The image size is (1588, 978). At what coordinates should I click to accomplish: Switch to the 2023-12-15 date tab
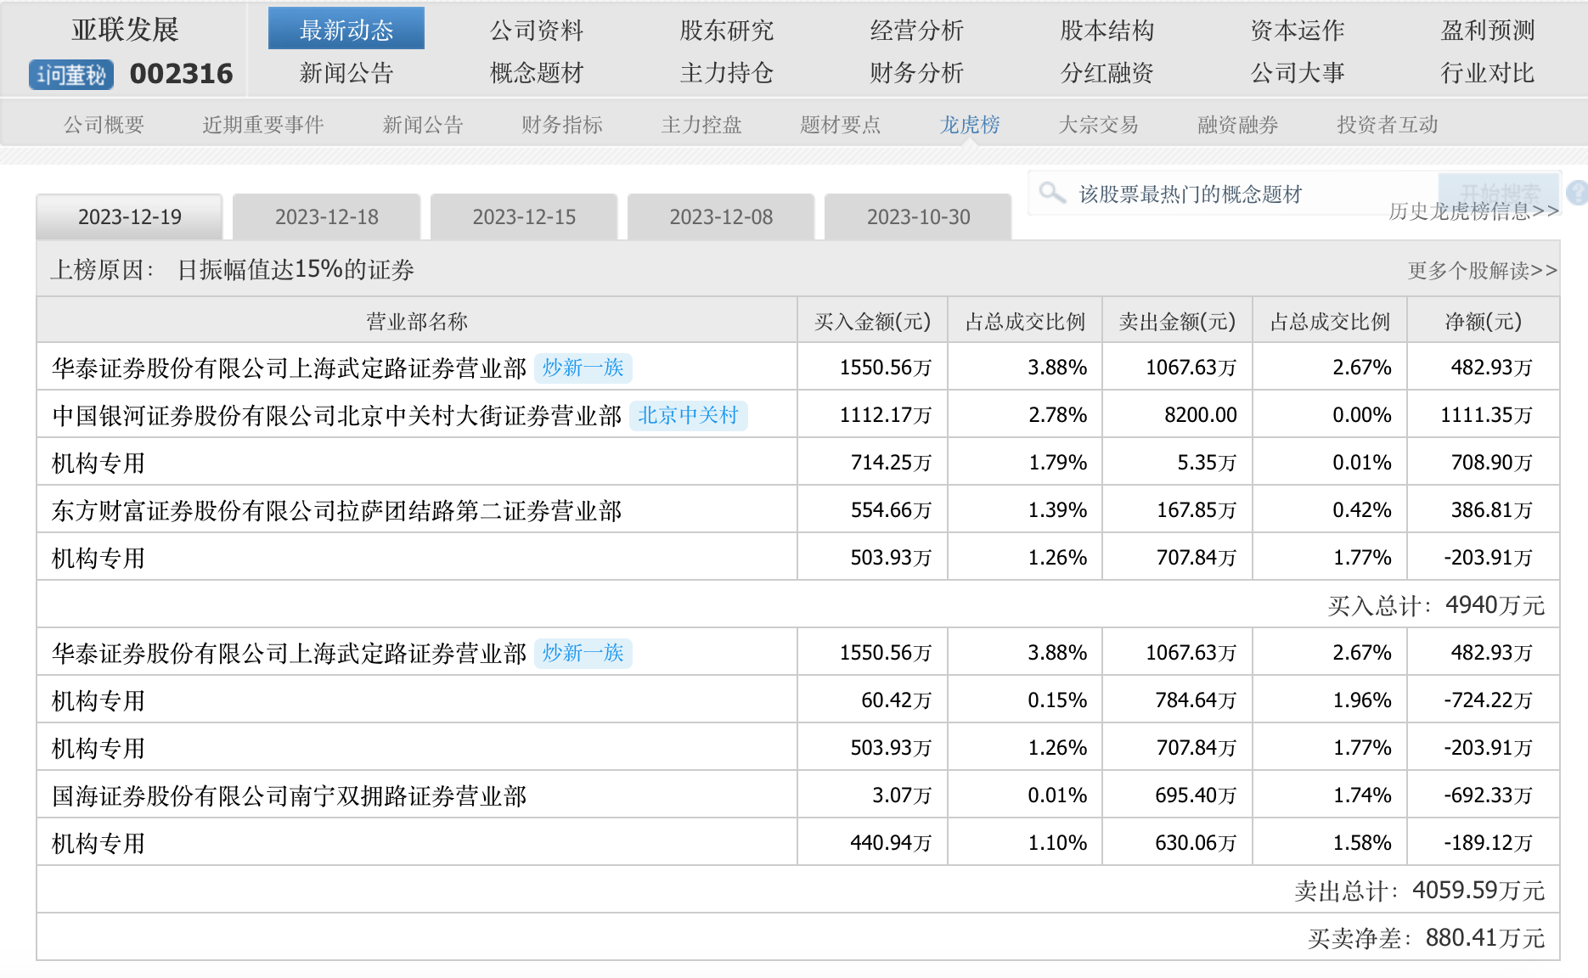[523, 217]
